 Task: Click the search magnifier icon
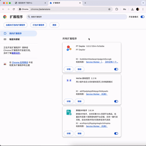click(29, 17)
